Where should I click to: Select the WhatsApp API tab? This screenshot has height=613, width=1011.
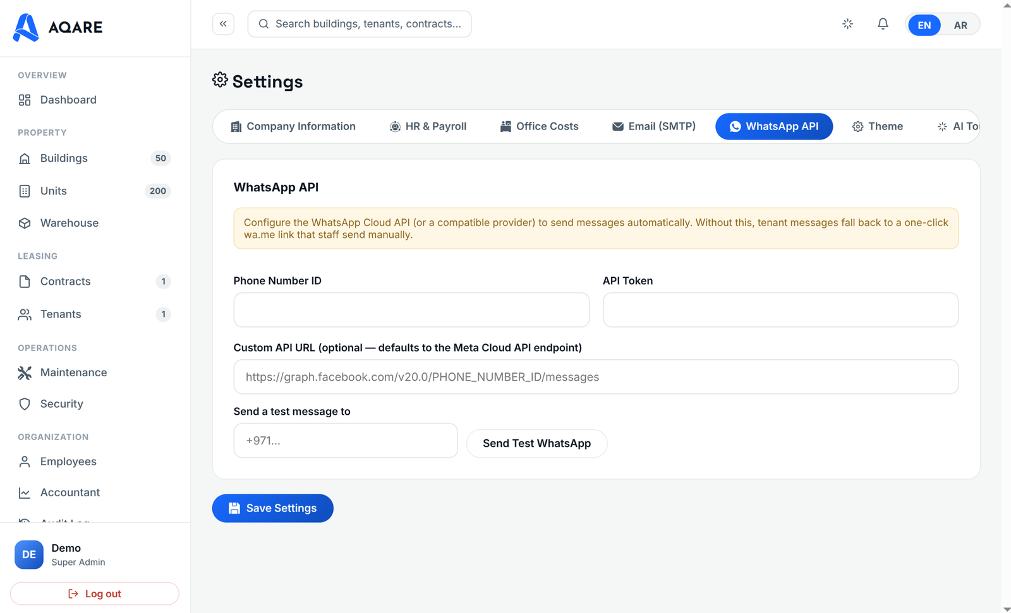[x=774, y=126]
